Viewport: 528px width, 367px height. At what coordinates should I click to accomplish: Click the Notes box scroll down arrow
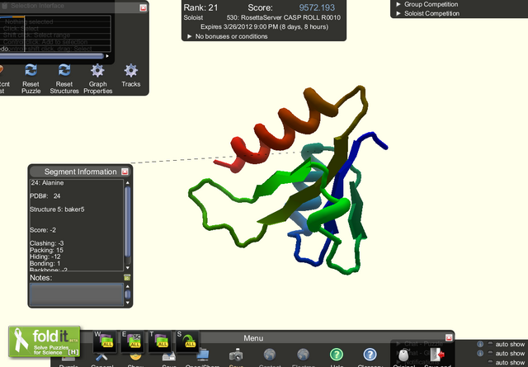(x=127, y=303)
